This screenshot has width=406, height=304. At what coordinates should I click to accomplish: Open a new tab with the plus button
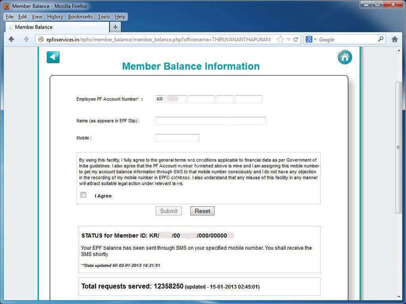tap(115, 27)
